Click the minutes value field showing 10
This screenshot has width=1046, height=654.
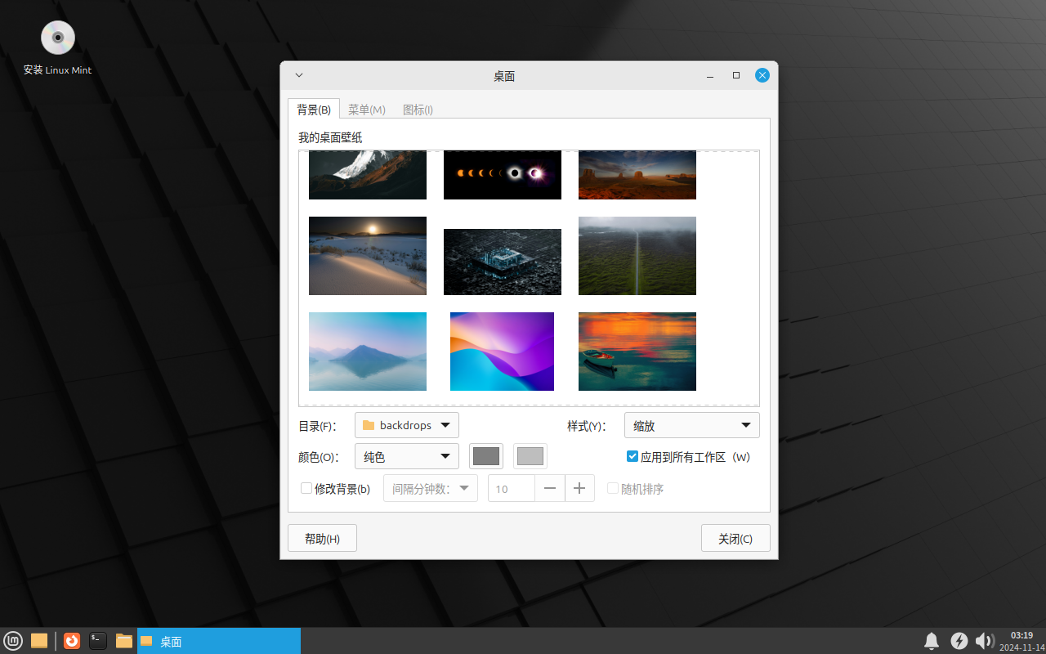(512, 488)
